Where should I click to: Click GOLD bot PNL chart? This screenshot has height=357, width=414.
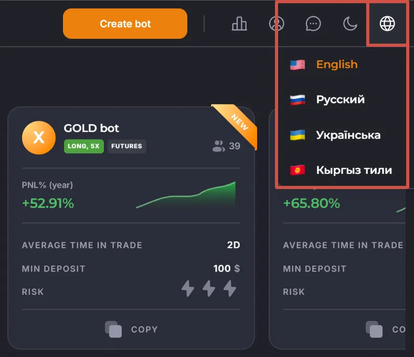point(186,195)
